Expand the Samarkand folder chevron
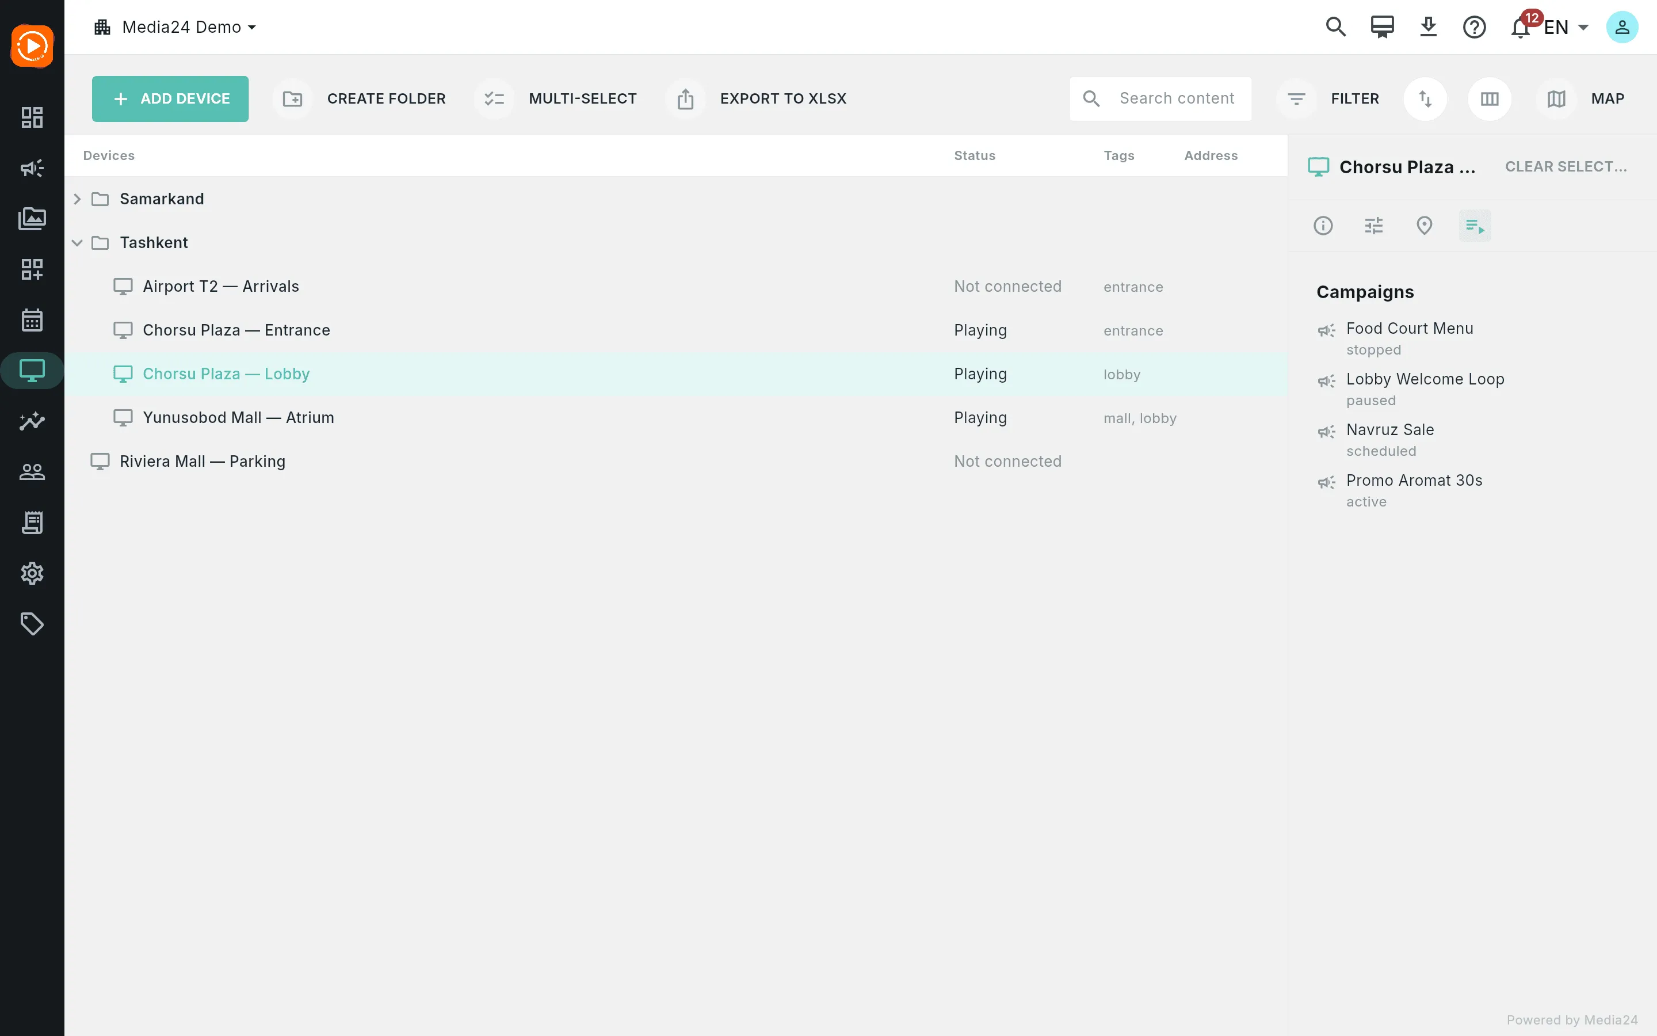The width and height of the screenshot is (1657, 1036). pos(77,199)
